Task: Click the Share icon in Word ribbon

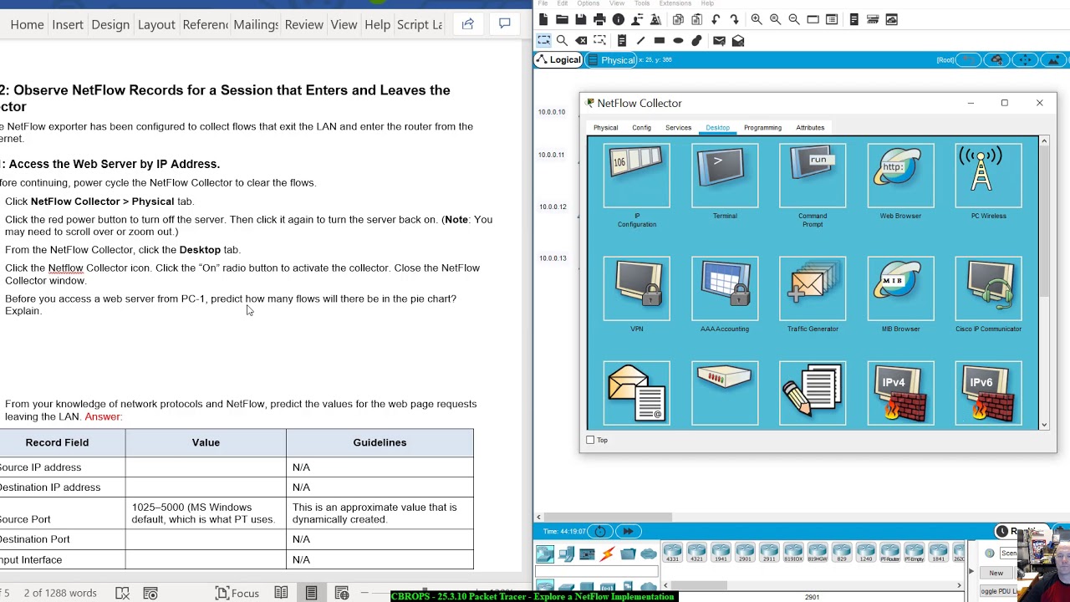Action: click(468, 24)
